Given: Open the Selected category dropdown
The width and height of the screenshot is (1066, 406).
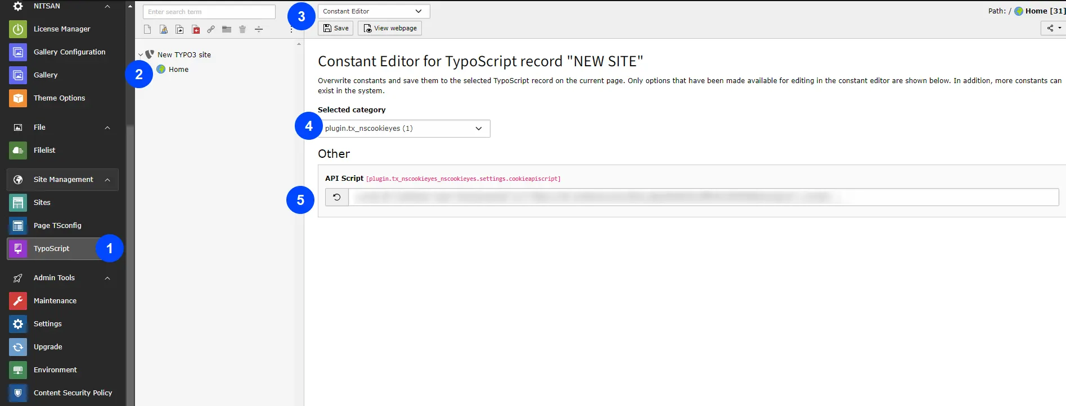Looking at the screenshot, I should point(404,129).
